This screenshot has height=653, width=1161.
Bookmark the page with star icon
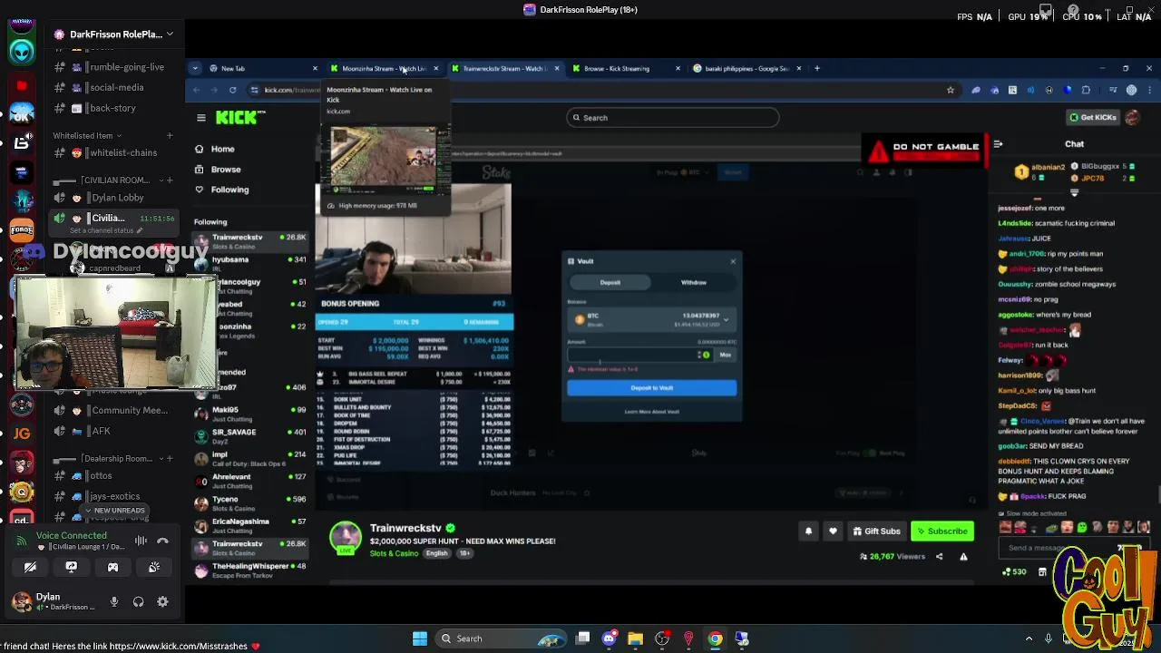coord(950,90)
